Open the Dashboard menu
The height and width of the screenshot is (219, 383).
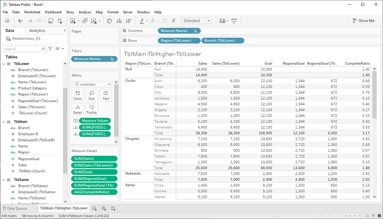point(53,12)
